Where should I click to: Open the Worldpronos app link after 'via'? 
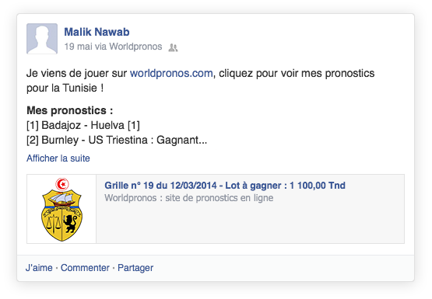(x=135, y=47)
